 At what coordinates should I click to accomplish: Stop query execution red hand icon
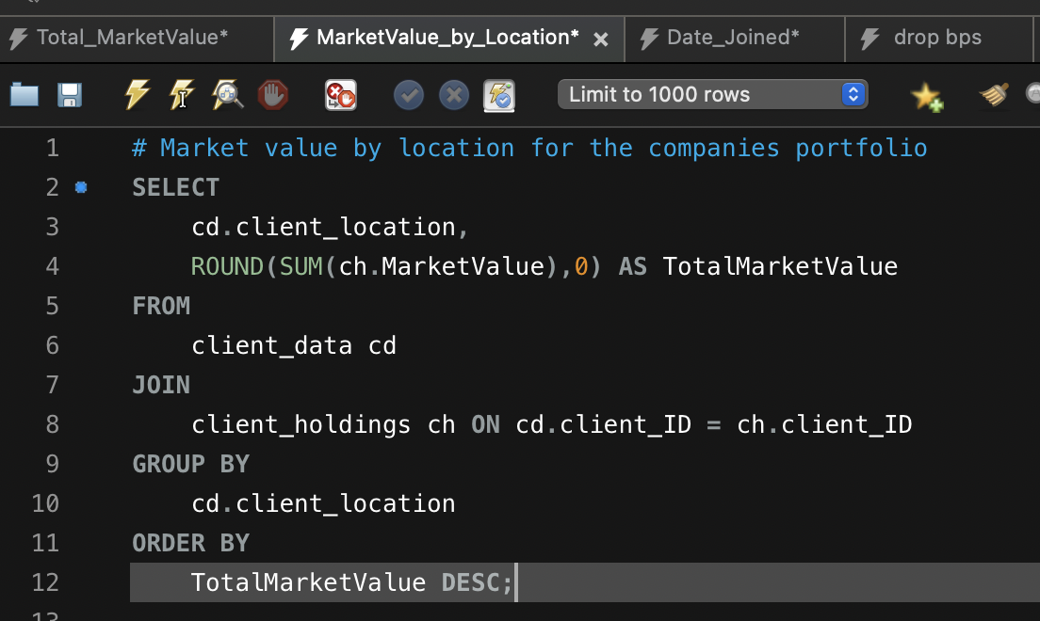(x=272, y=95)
